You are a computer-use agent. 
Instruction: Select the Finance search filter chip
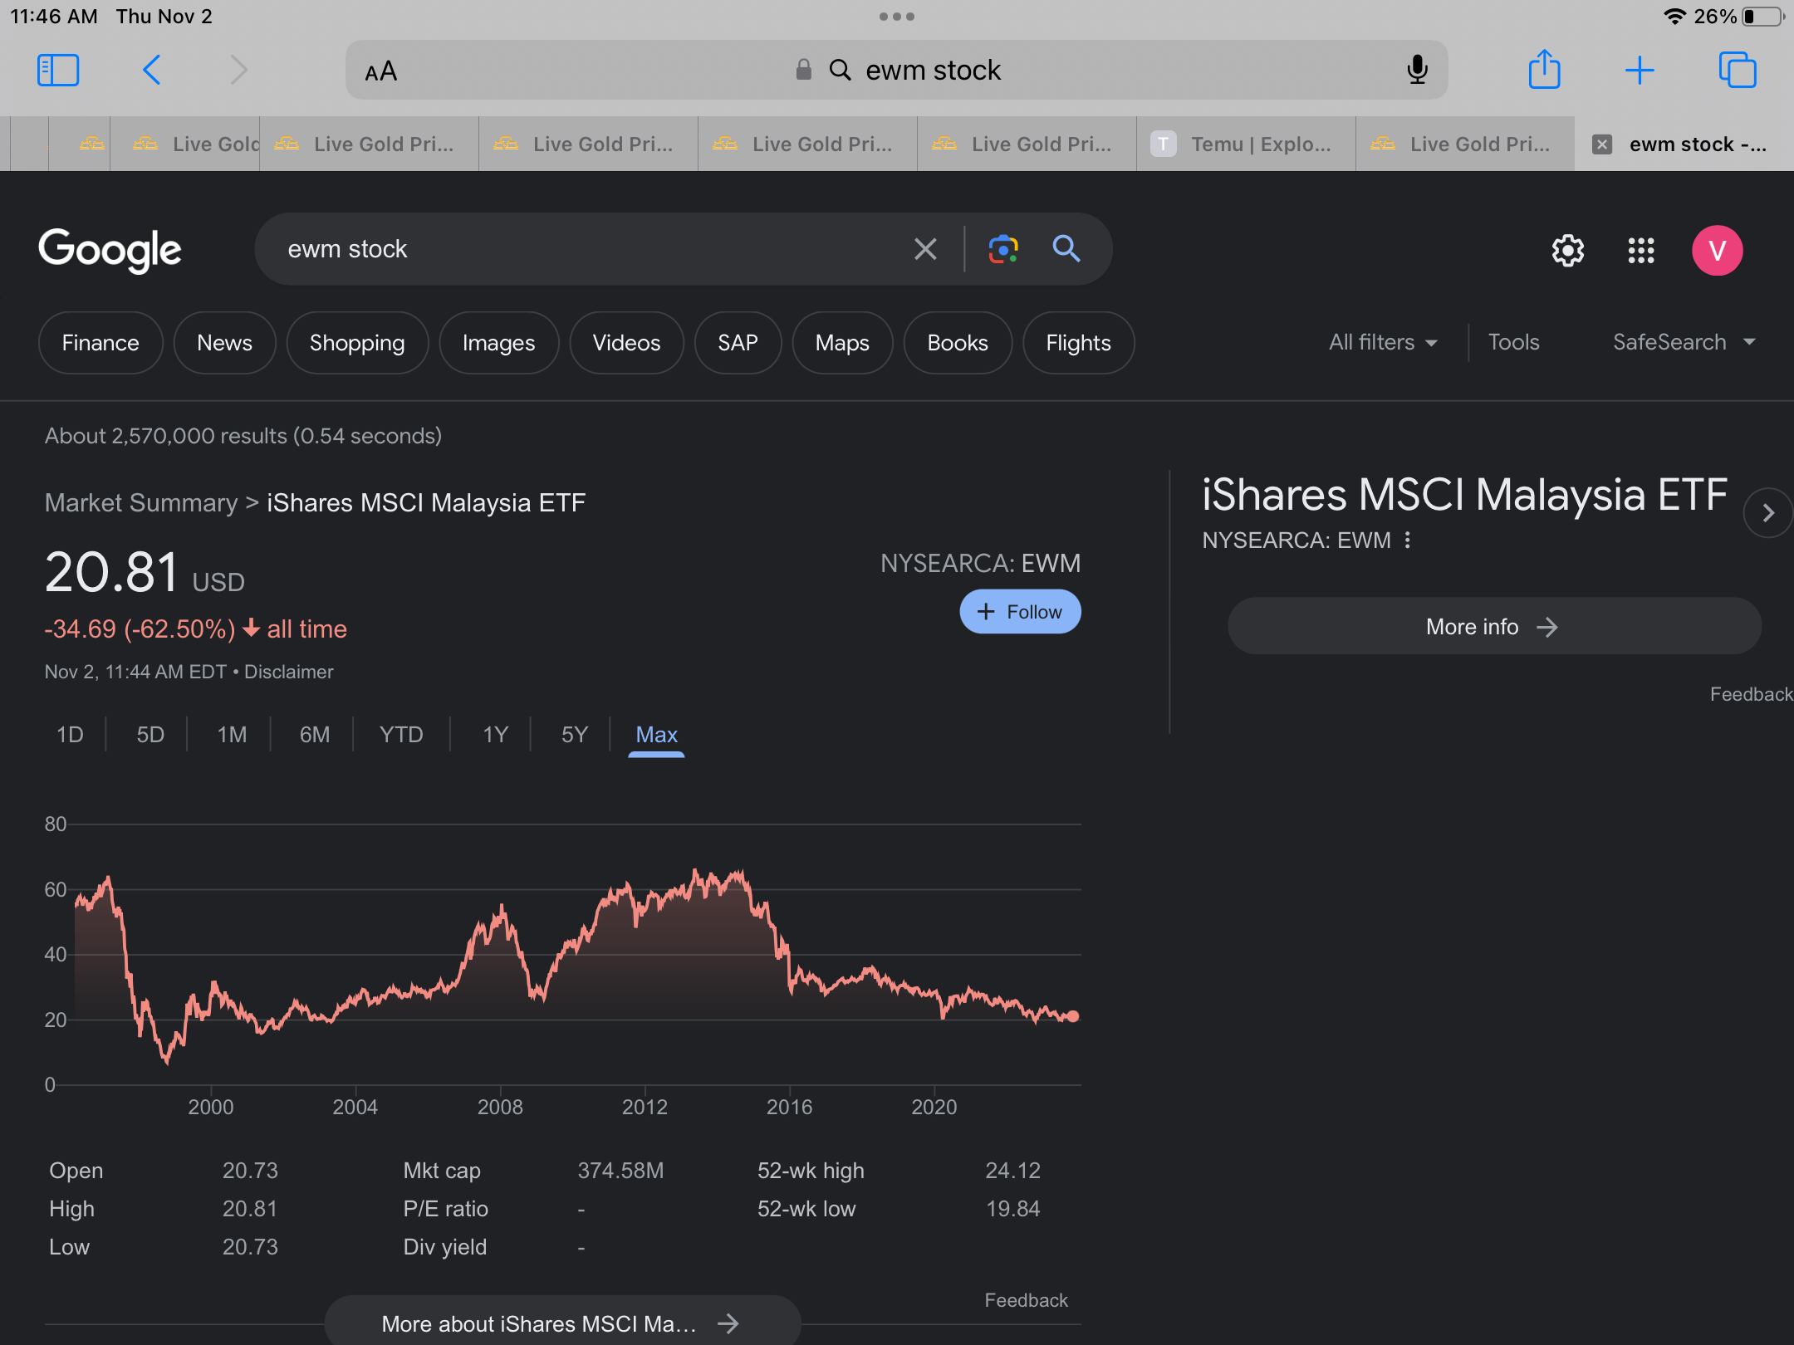click(100, 343)
